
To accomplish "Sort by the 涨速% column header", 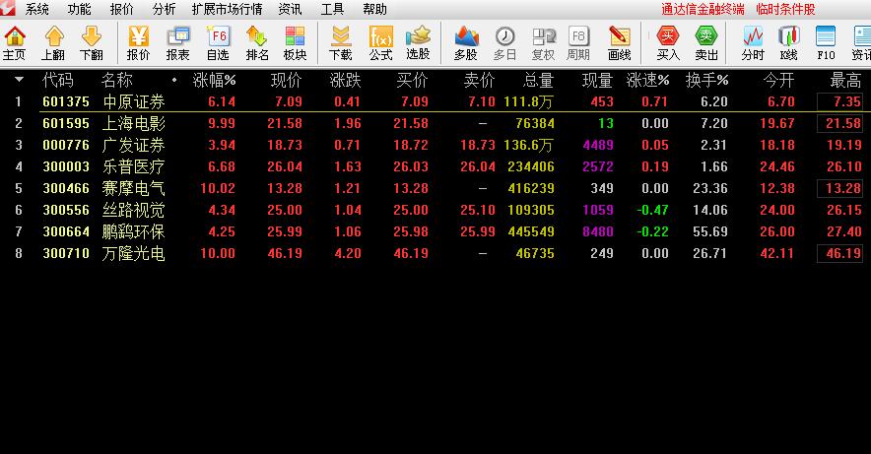I will click(647, 81).
